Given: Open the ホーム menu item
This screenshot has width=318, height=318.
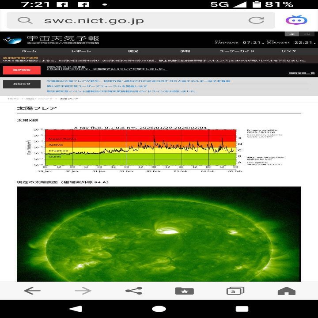Looking at the screenshot, I should [x=29, y=51].
